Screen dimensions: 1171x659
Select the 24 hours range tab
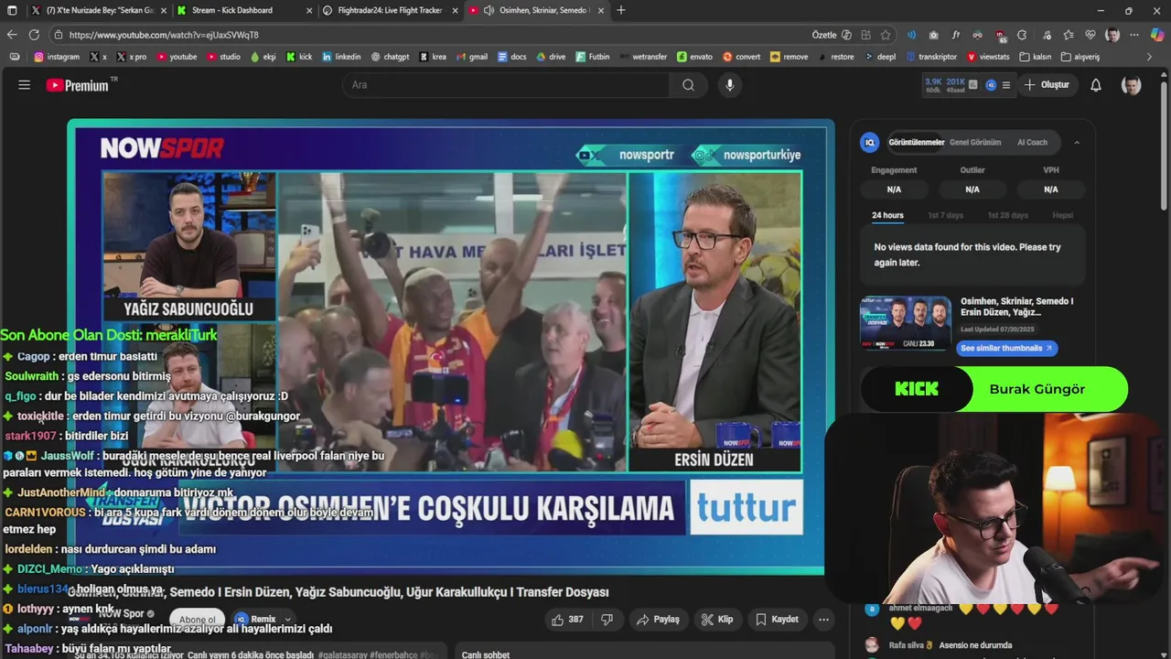click(887, 216)
